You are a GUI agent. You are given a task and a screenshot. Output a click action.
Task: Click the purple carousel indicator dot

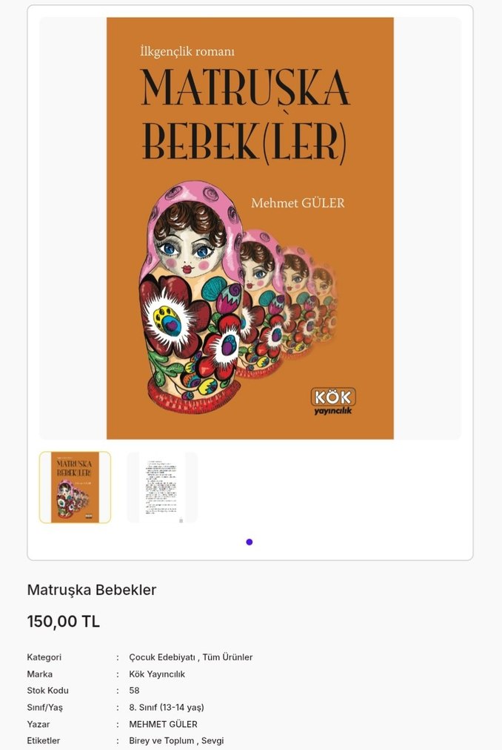coord(249,542)
